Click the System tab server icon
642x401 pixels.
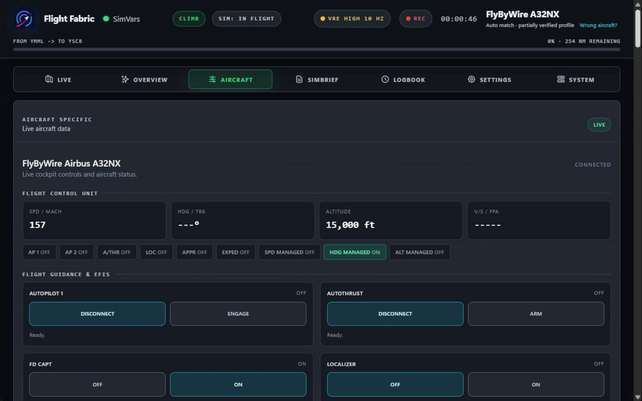click(561, 79)
